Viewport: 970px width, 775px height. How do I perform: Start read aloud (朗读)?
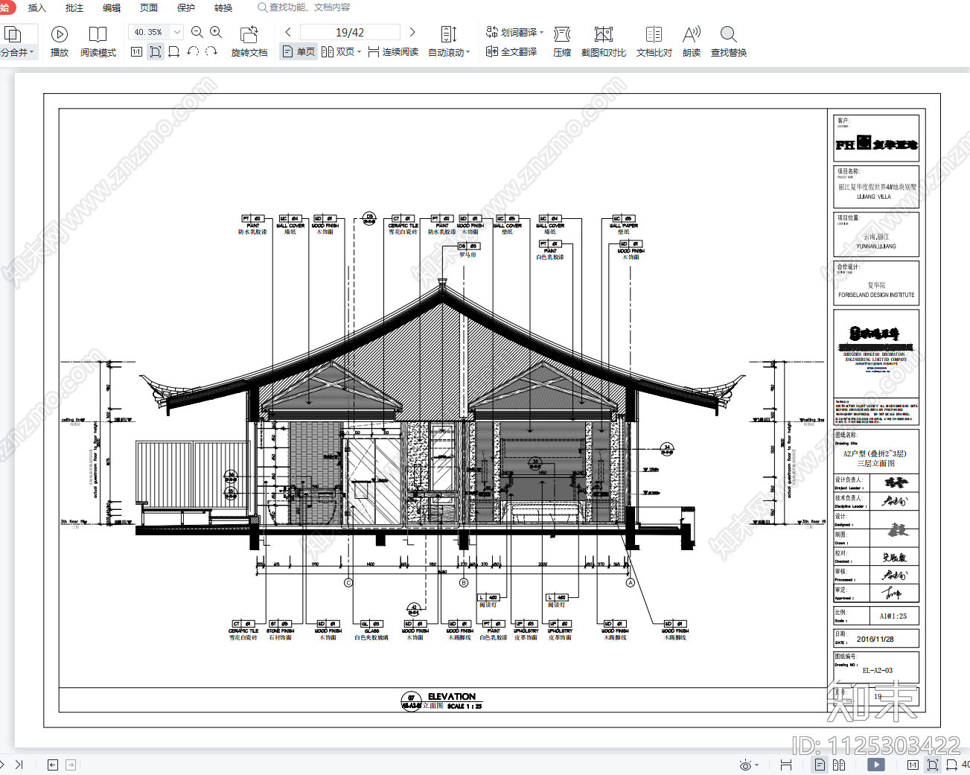click(692, 42)
